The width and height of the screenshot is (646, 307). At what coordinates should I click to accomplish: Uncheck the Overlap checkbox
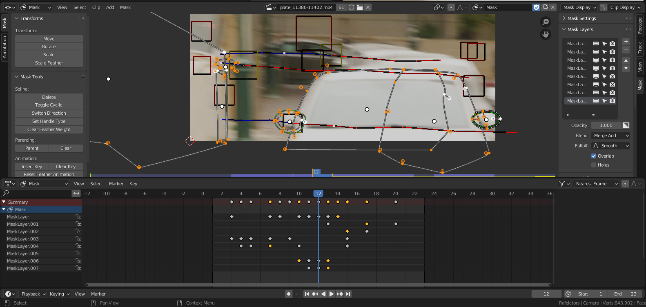594,156
